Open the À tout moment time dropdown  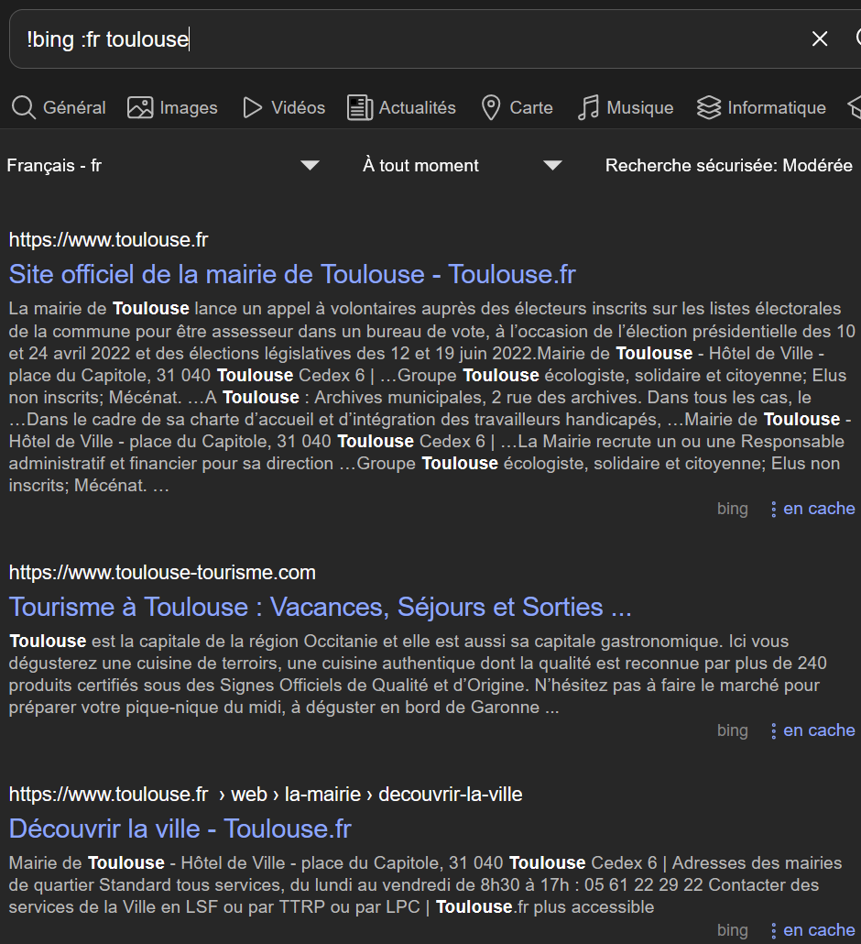[462, 166]
